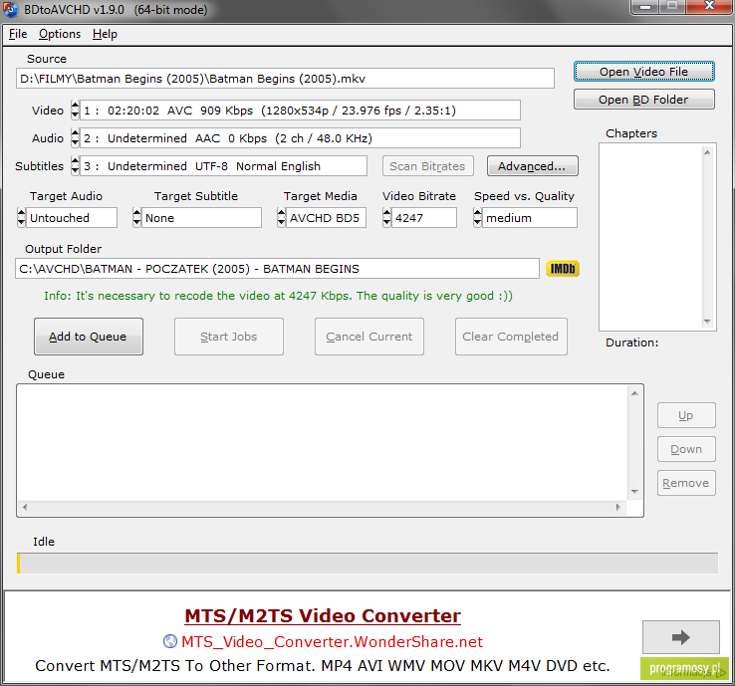Remove selected queue item
Image resolution: width=735 pixels, height=686 pixels.
[686, 483]
